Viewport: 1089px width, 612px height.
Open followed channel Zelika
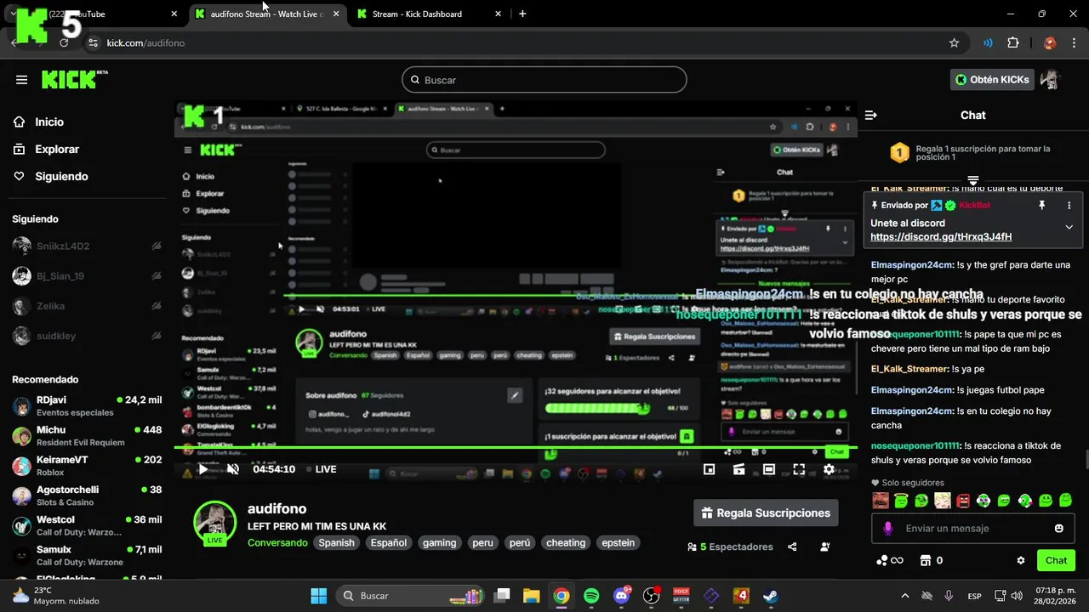pyautogui.click(x=87, y=306)
